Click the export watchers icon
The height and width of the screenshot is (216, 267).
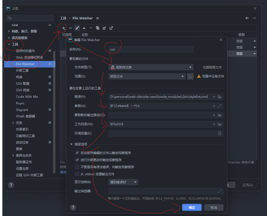pos(111,28)
